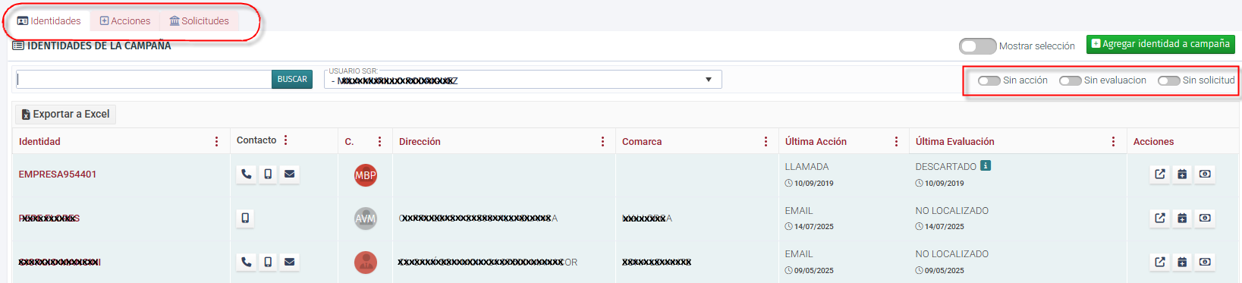Switch to the Solicitudes tab
The height and width of the screenshot is (283, 1242).
pyautogui.click(x=200, y=21)
